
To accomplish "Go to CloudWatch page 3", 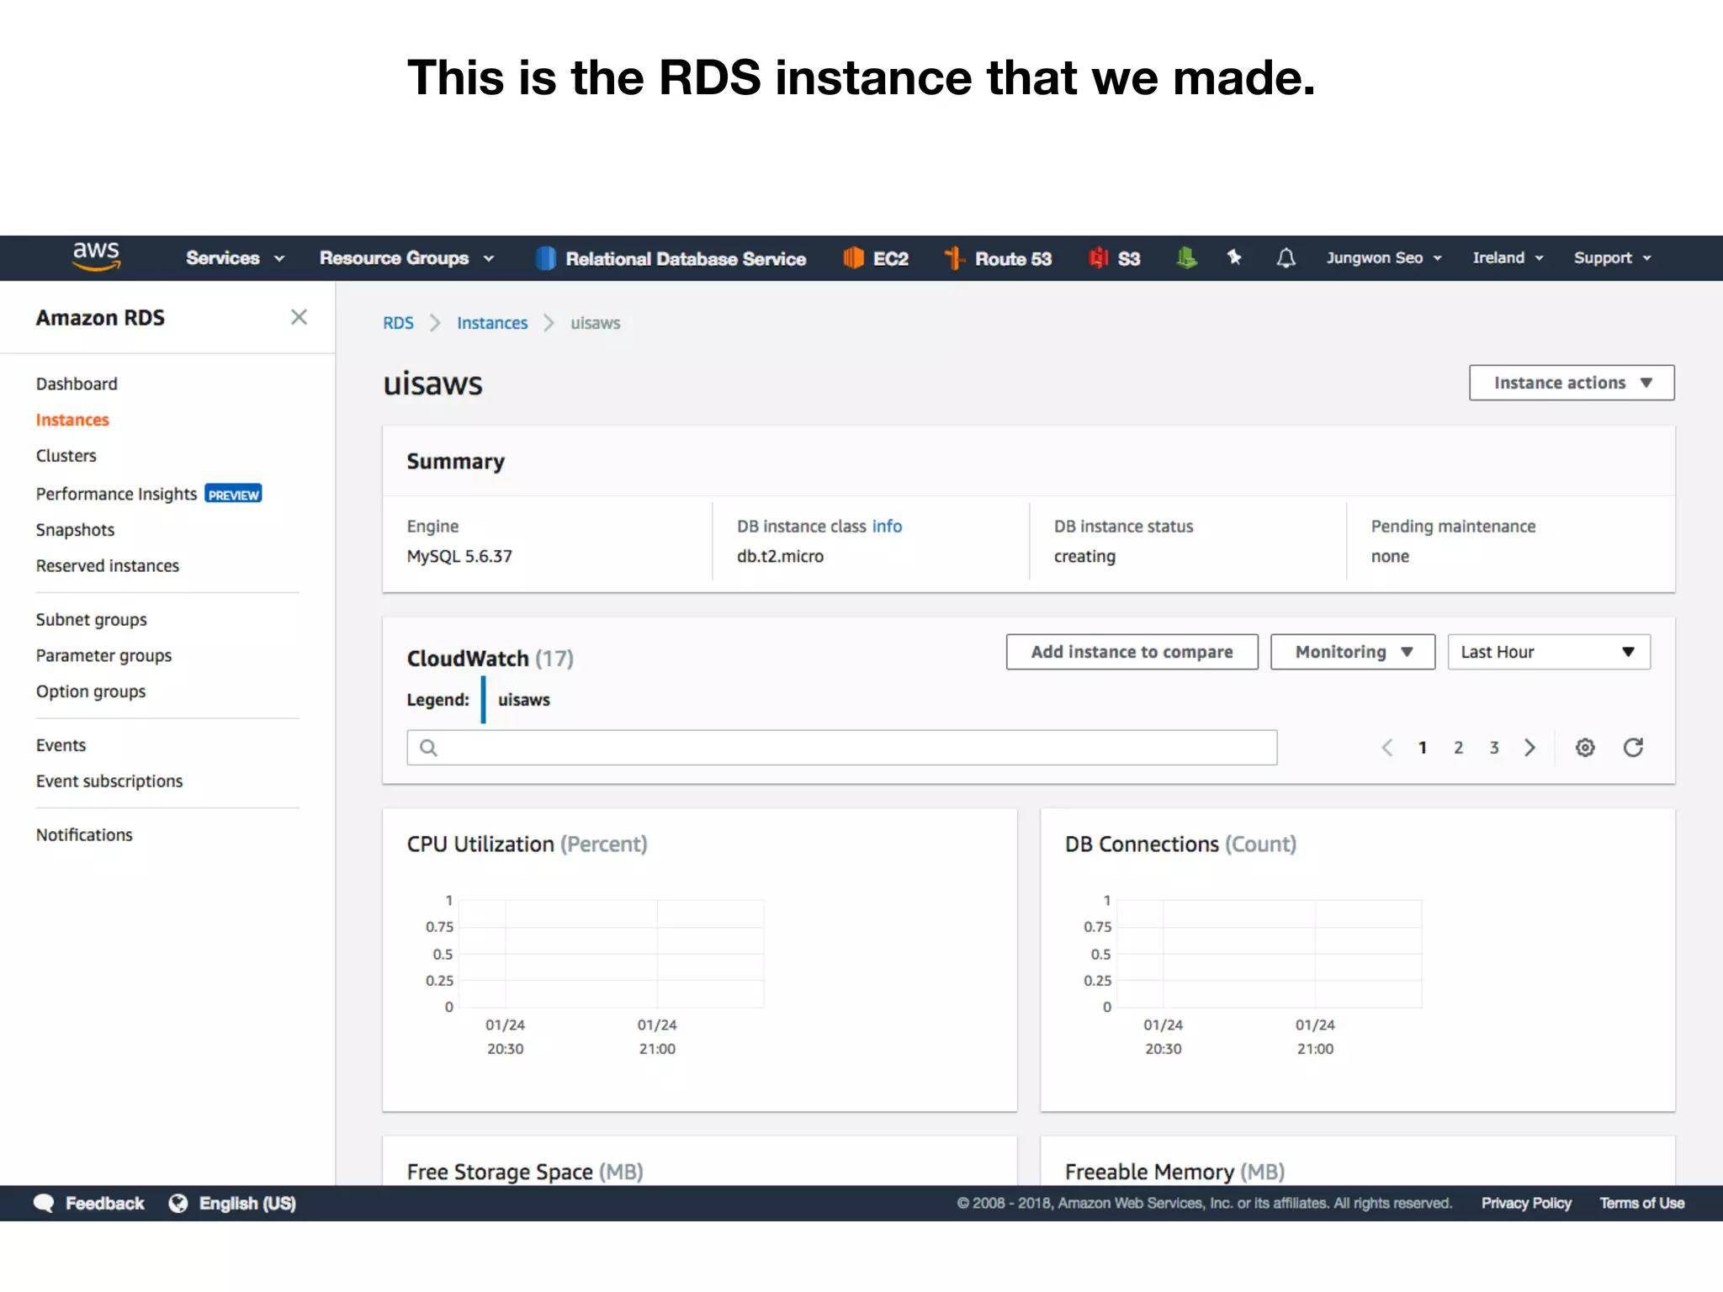I will (1494, 747).
